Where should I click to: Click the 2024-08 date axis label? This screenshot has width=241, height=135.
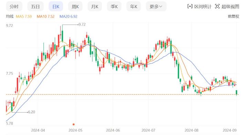(x=191, y=131)
